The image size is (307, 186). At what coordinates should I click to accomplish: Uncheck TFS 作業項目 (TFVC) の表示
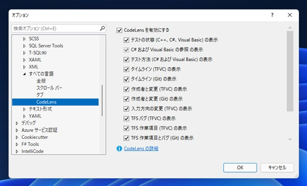[126, 129]
